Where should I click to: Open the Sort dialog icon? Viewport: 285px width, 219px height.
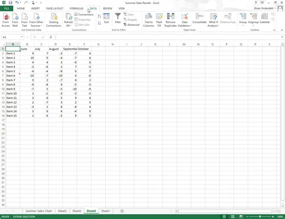106,19
